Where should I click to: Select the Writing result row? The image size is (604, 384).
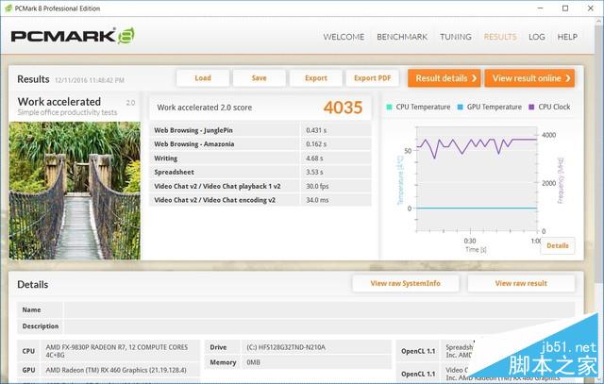click(260, 159)
